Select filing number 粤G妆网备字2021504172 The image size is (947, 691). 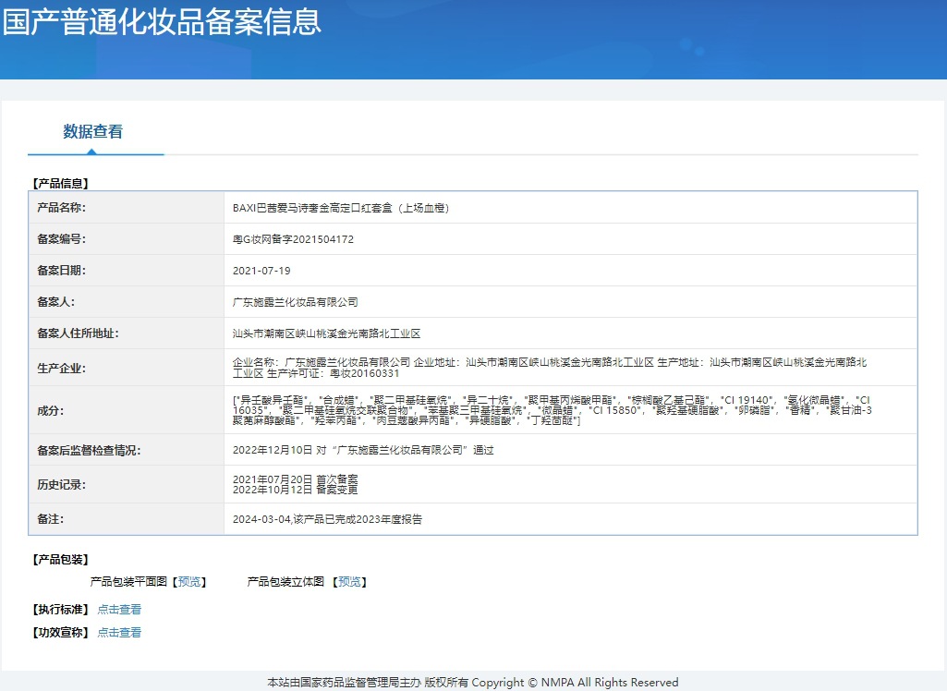pos(294,239)
